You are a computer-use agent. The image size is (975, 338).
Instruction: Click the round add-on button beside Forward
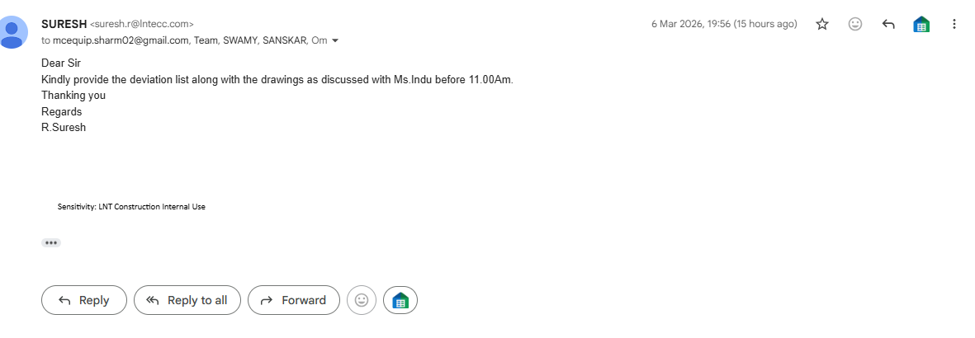coord(400,300)
